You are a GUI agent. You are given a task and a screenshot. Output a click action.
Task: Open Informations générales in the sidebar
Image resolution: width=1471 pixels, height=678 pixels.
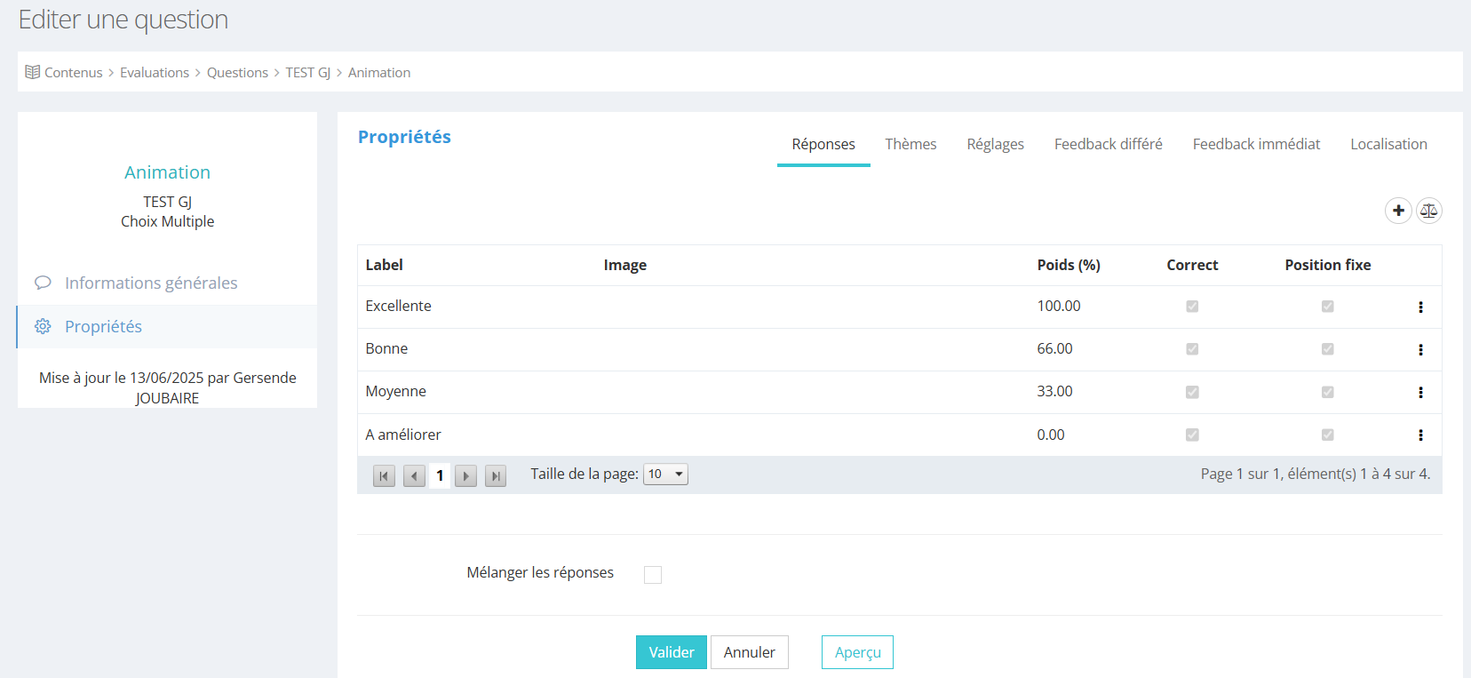coord(151,283)
